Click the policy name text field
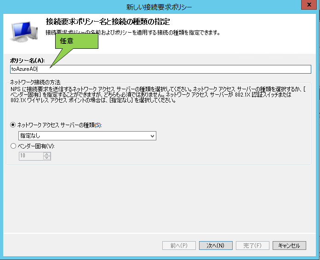The height and width of the screenshot is (260, 320). (160, 69)
